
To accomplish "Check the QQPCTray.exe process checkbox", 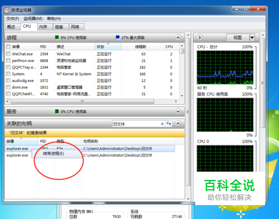I will (8, 67).
